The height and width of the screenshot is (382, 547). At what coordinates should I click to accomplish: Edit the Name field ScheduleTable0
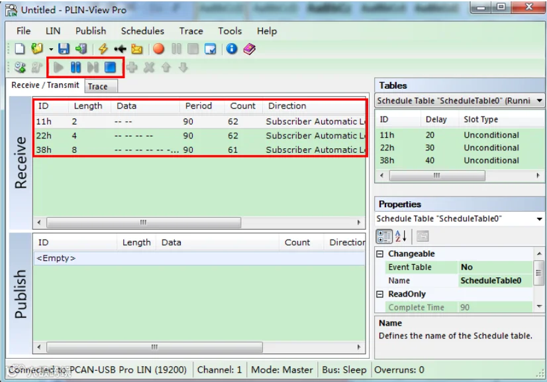pyautogui.click(x=495, y=281)
